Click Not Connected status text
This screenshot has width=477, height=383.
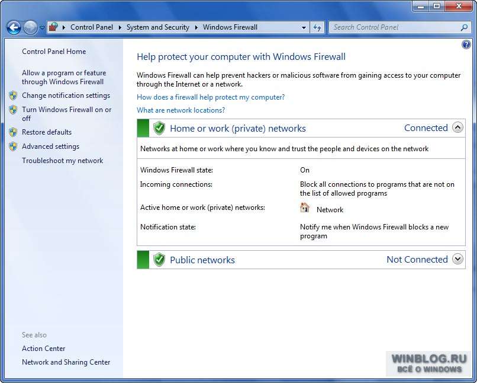pos(417,259)
